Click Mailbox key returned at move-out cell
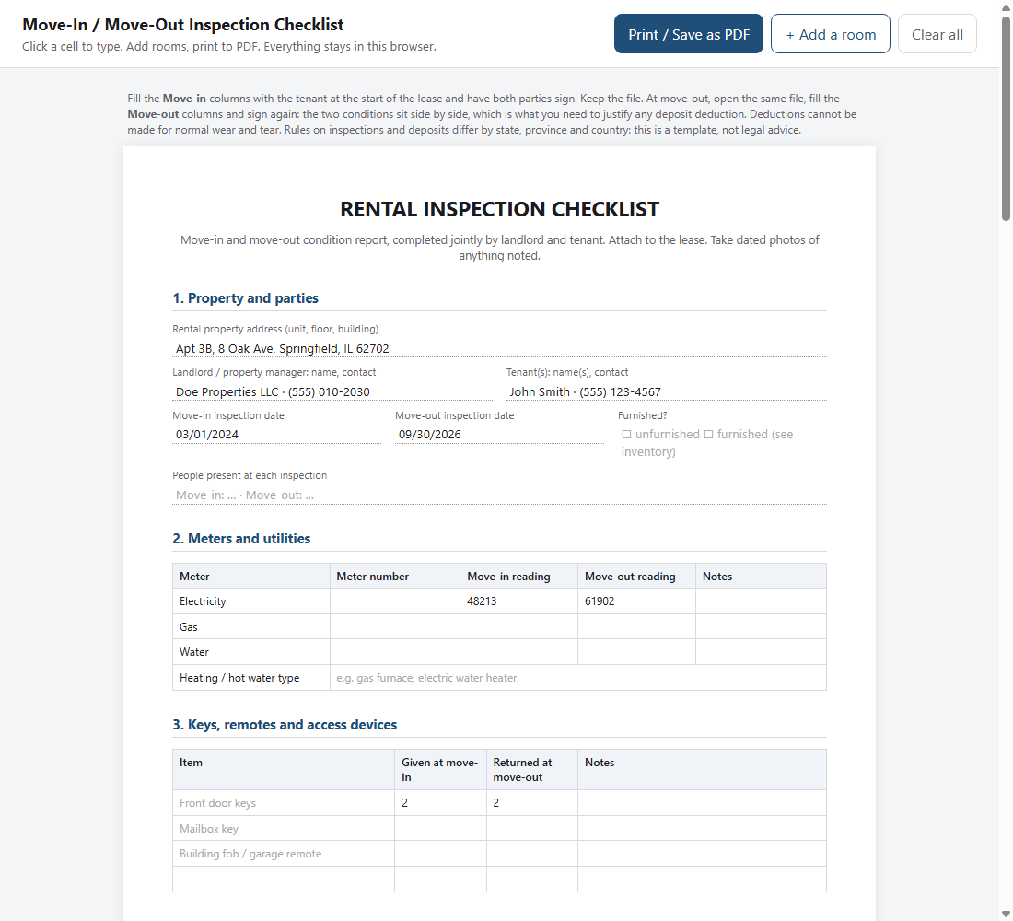 (531, 828)
